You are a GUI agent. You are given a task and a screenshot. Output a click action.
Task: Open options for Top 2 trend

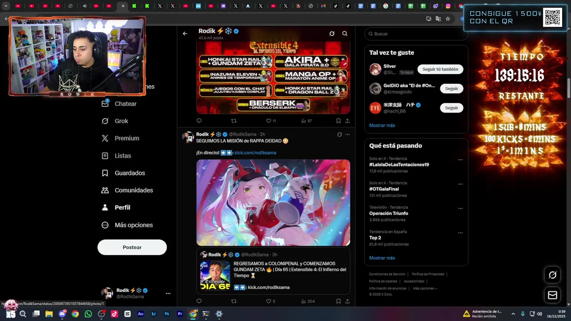pos(460,233)
